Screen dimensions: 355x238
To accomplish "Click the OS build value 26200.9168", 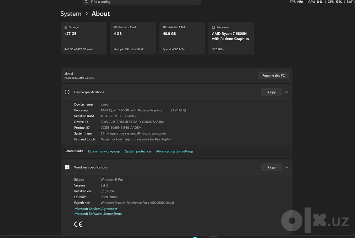I will 109,197.
